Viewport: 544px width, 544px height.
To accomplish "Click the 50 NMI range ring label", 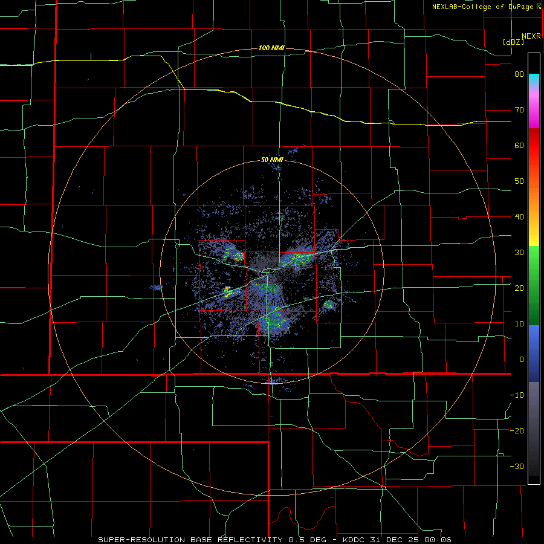I will (272, 160).
